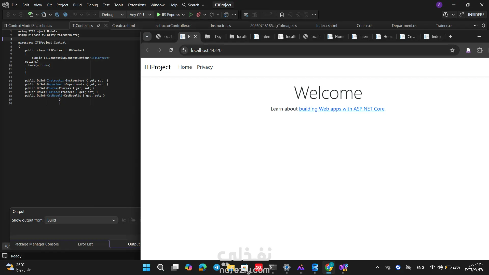
Task: Expand the Hot Reload dropdown arrow
Action: 205,15
